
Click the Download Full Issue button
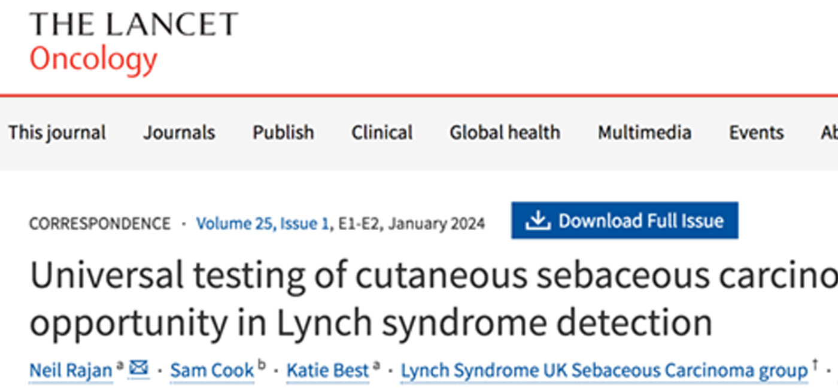click(624, 221)
